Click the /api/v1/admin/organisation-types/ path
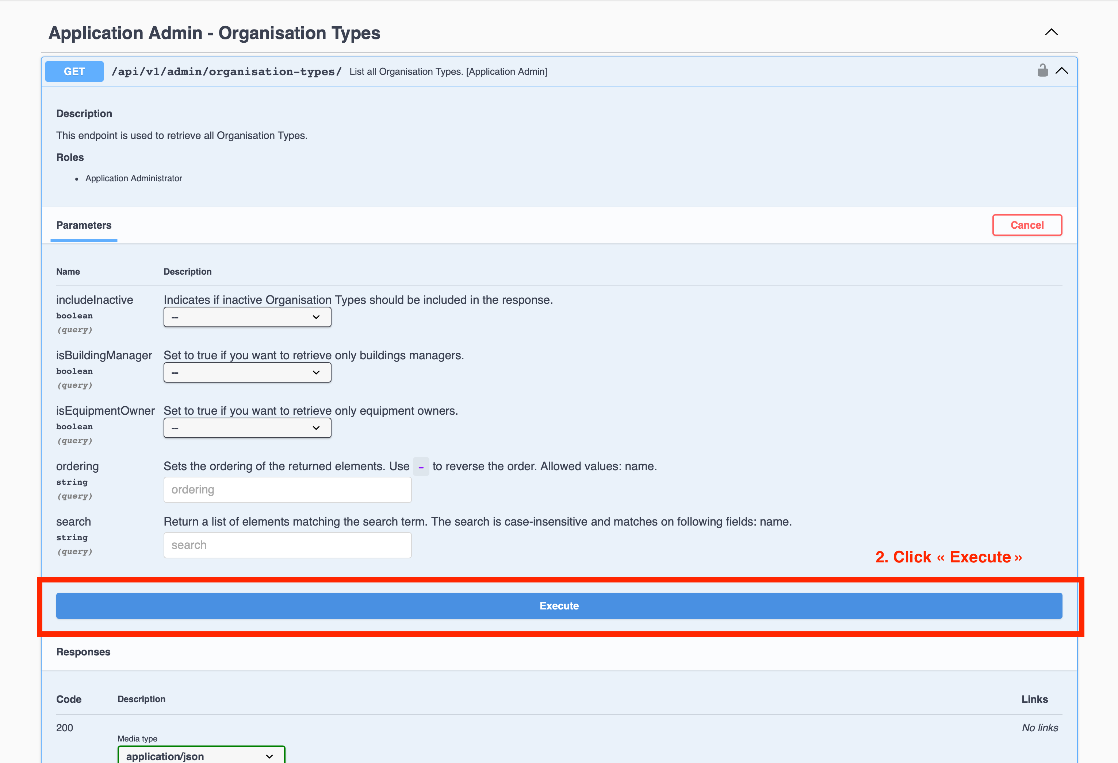Image resolution: width=1118 pixels, height=763 pixels. pyautogui.click(x=226, y=71)
